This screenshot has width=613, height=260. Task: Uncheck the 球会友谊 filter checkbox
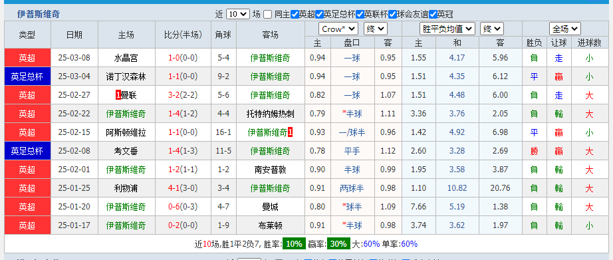click(x=392, y=15)
